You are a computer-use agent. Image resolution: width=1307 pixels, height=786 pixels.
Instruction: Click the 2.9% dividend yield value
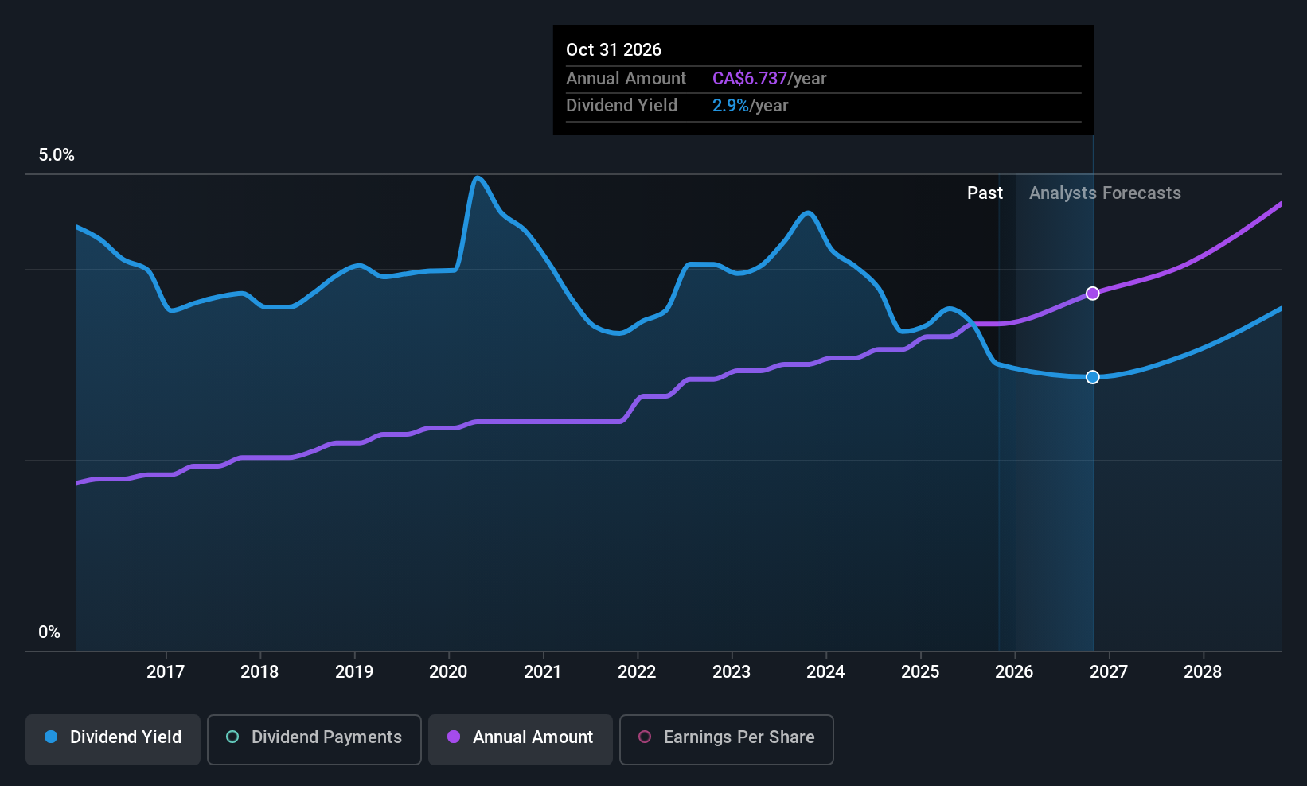pos(730,106)
